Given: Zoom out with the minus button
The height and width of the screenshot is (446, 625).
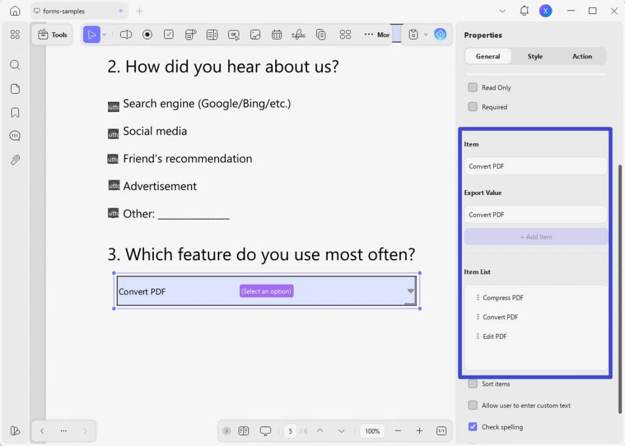Looking at the screenshot, I should point(398,431).
